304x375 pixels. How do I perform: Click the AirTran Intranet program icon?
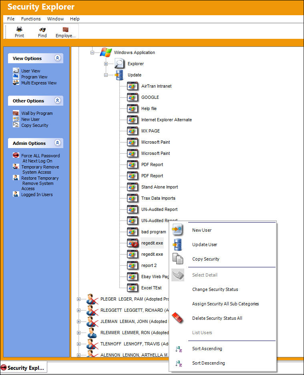pyautogui.click(x=132, y=86)
